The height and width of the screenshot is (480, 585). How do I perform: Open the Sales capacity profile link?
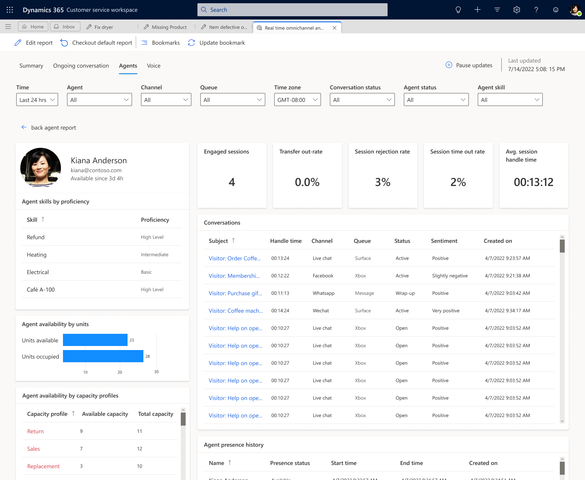[33, 449]
